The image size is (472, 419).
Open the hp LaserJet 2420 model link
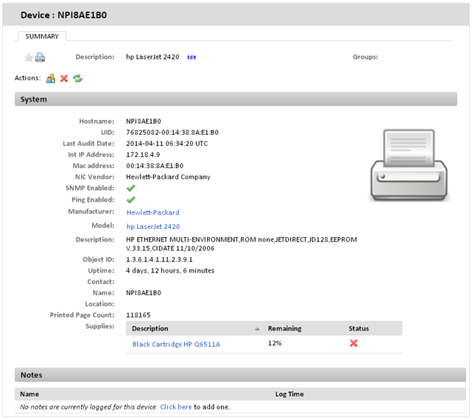pos(153,227)
